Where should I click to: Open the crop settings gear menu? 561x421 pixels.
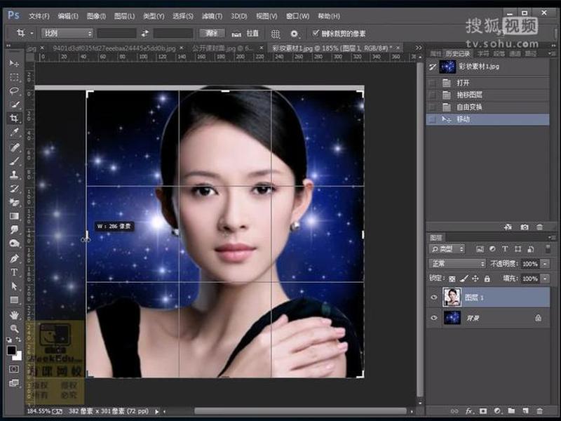(294, 34)
